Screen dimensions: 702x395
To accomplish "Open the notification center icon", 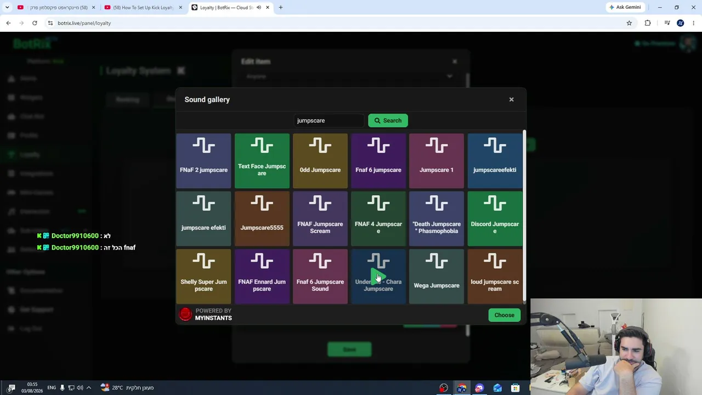I will pyautogui.click(x=12, y=388).
